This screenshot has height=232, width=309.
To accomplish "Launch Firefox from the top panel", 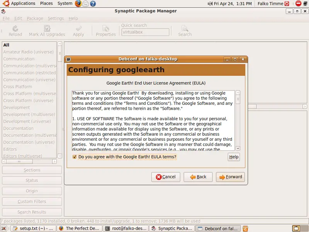I will [x=78, y=3].
